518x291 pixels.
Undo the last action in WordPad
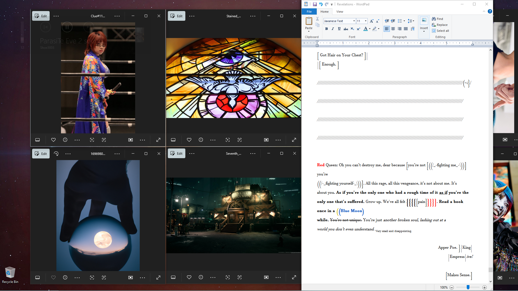point(321,4)
